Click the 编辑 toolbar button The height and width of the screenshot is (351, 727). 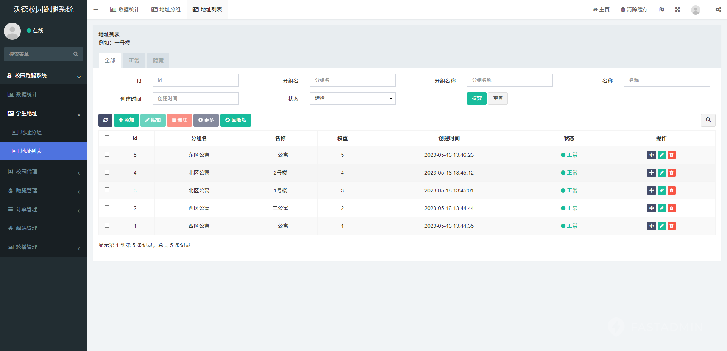point(153,120)
